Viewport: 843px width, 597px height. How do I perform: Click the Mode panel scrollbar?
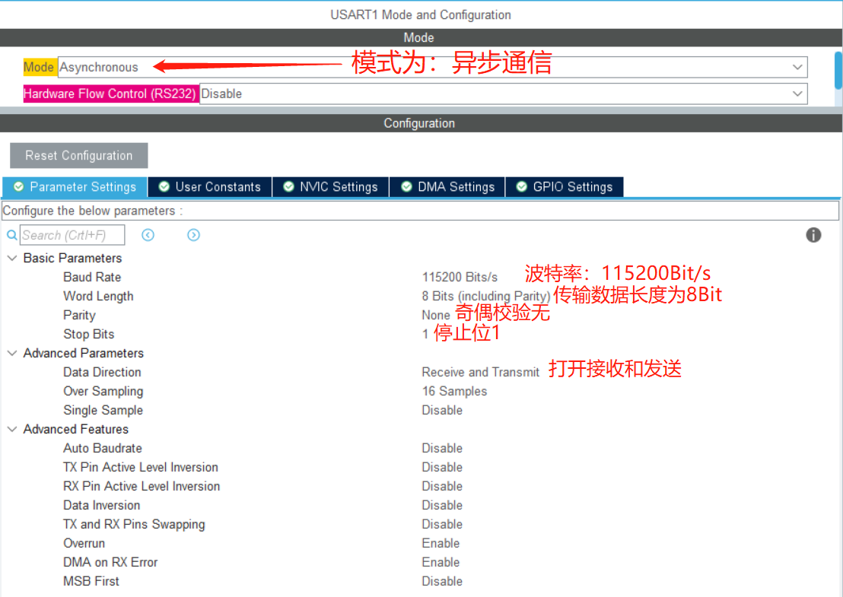pos(838,71)
